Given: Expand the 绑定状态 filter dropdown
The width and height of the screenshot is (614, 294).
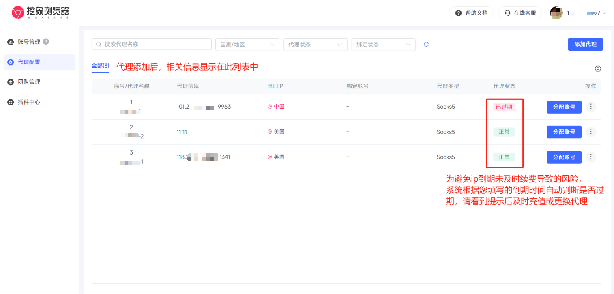Looking at the screenshot, I should pyautogui.click(x=383, y=45).
